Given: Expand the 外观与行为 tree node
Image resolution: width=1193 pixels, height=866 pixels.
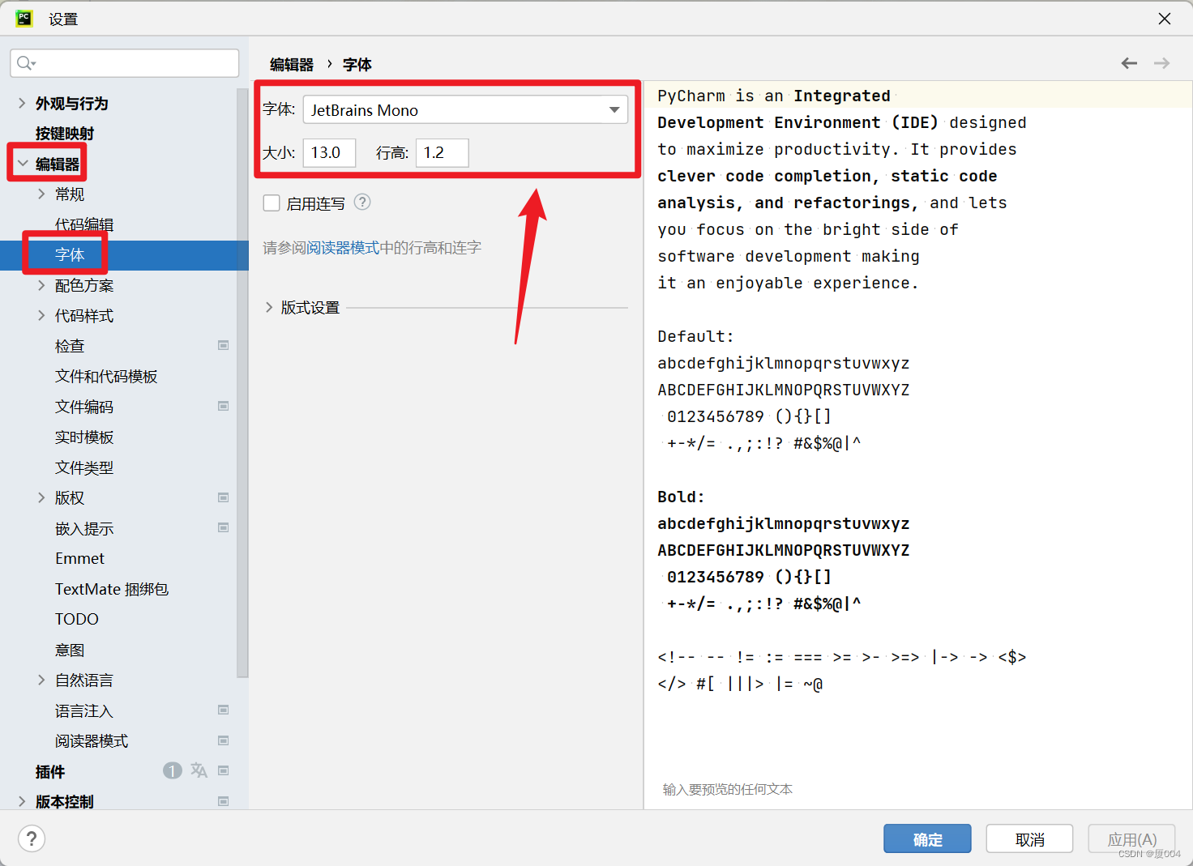Looking at the screenshot, I should point(22,103).
